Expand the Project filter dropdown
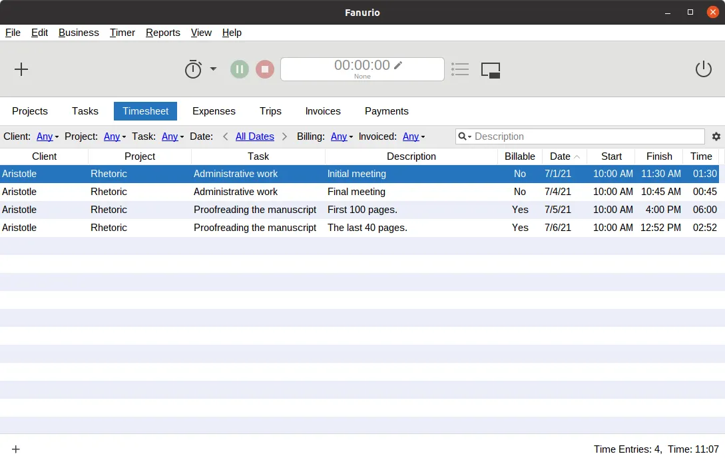 (x=115, y=136)
